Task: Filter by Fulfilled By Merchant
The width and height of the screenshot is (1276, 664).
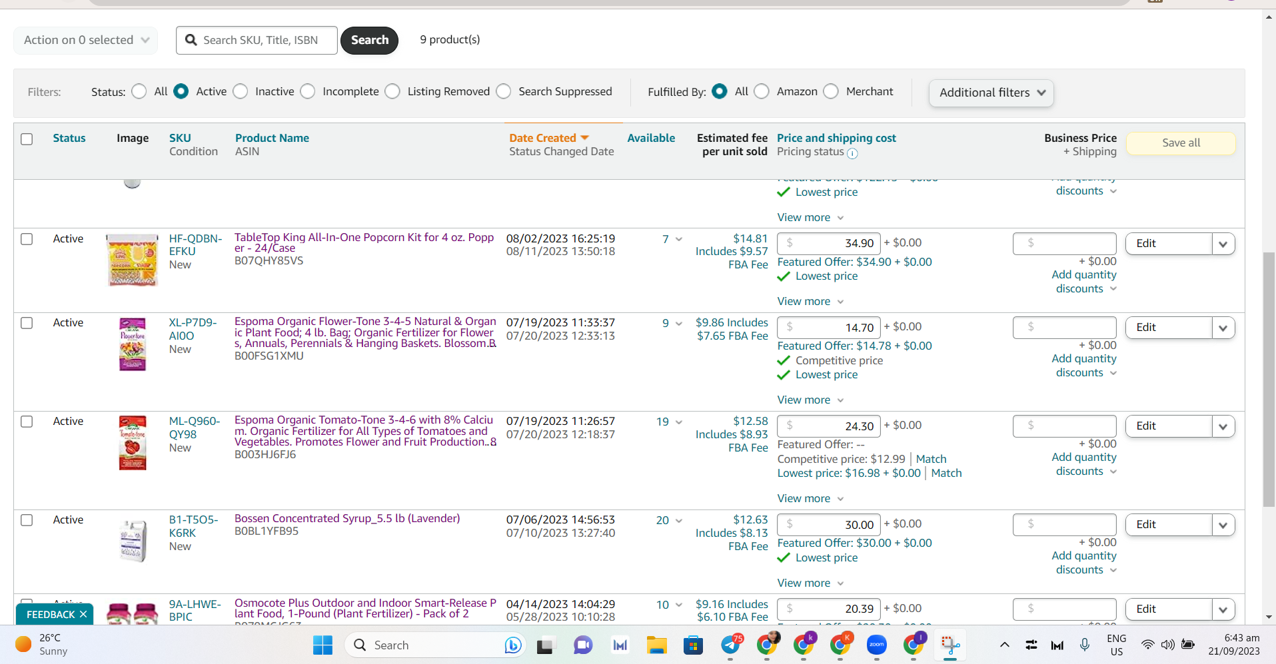Action: click(831, 91)
